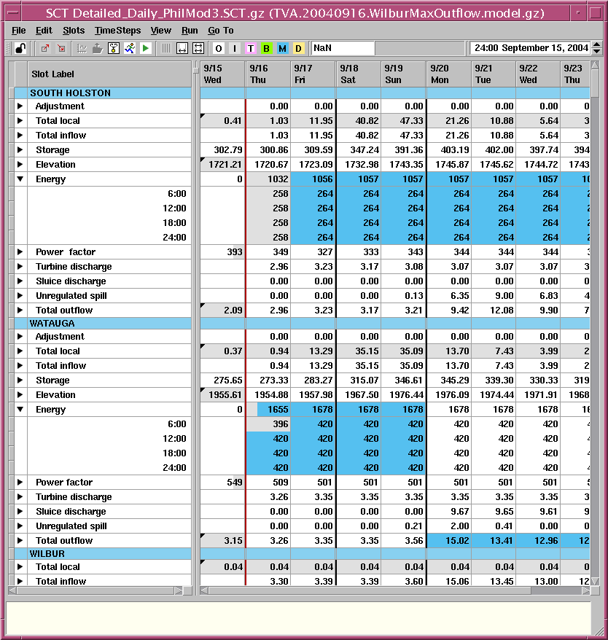The height and width of the screenshot is (640, 608).
Task: Expand South Holston Adjustment row
Action: pyautogui.click(x=20, y=106)
